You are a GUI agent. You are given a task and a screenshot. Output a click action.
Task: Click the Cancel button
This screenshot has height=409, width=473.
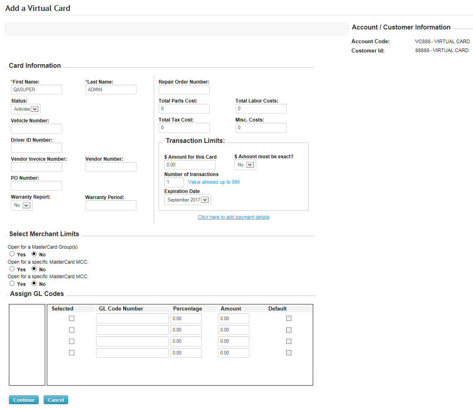(x=55, y=400)
